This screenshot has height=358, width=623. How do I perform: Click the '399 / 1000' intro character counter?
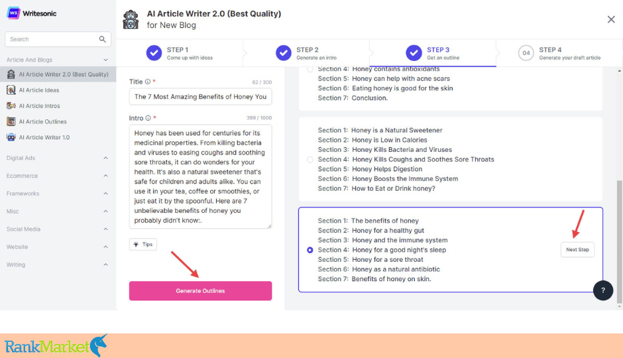259,118
